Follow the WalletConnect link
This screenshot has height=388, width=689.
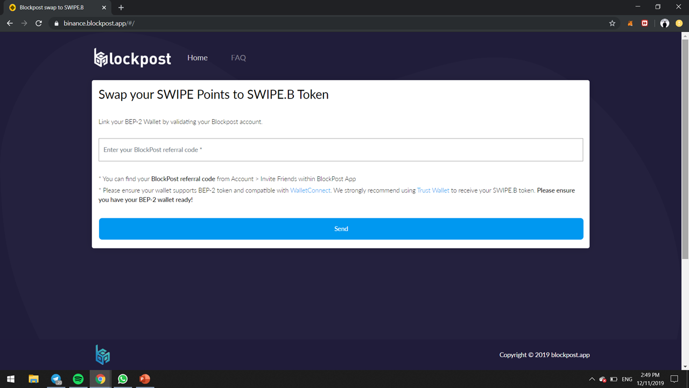(x=310, y=190)
